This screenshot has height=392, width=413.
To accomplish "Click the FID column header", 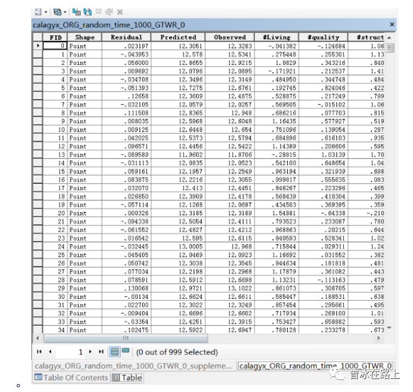I will point(55,37).
